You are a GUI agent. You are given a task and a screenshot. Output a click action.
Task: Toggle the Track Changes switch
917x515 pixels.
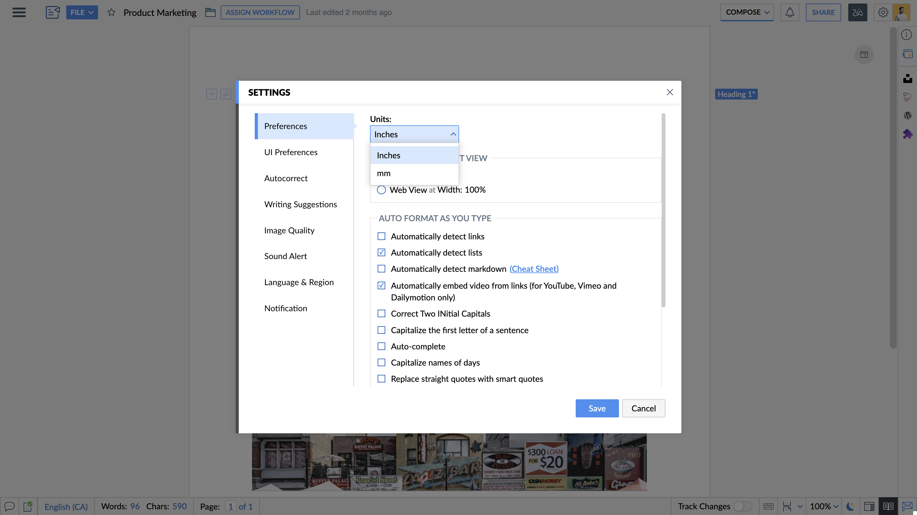pyautogui.click(x=743, y=506)
